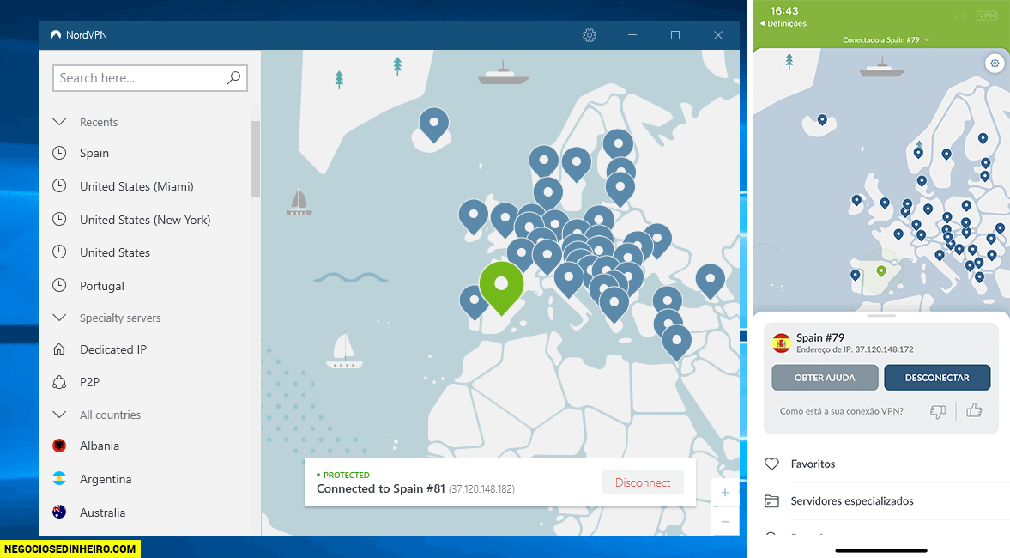Focus the Search here field
Screen dimensions: 1010x558
150,78
